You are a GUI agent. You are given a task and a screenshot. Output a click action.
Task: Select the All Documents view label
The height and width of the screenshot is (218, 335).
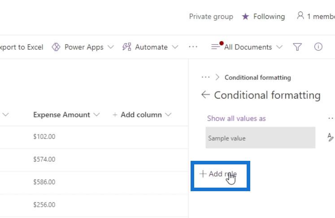(x=248, y=47)
